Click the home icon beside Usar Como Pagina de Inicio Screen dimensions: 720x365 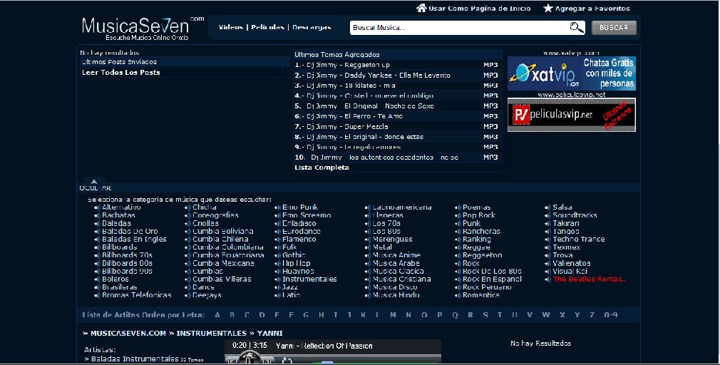pyautogui.click(x=421, y=8)
